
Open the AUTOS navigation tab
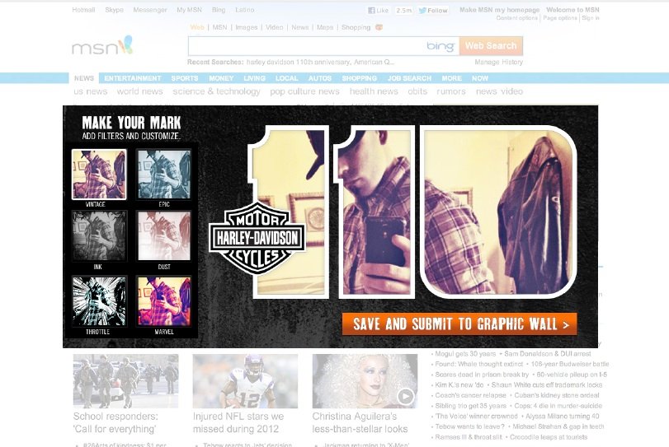(320, 78)
